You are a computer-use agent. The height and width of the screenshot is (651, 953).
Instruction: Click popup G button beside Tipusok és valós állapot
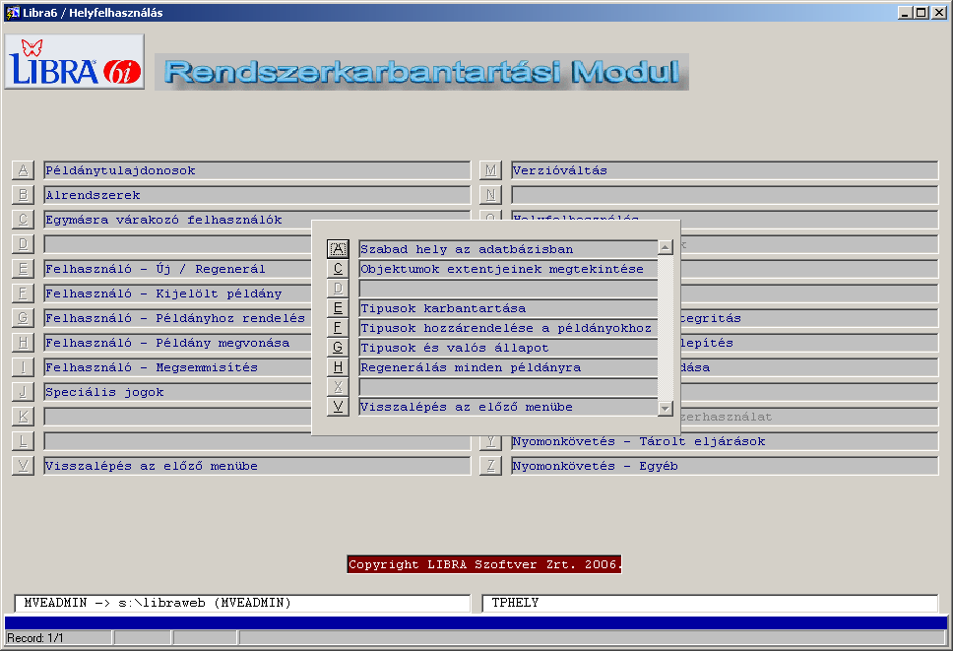(338, 348)
